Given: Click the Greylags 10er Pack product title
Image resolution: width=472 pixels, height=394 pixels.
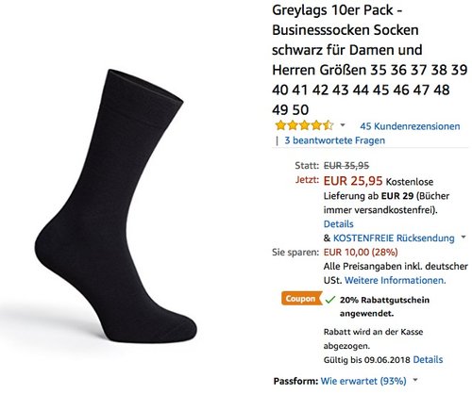Looking at the screenshot, I should click(x=369, y=60).
